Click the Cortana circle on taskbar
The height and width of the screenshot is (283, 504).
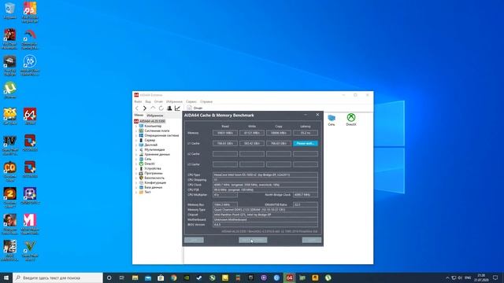[109, 277]
